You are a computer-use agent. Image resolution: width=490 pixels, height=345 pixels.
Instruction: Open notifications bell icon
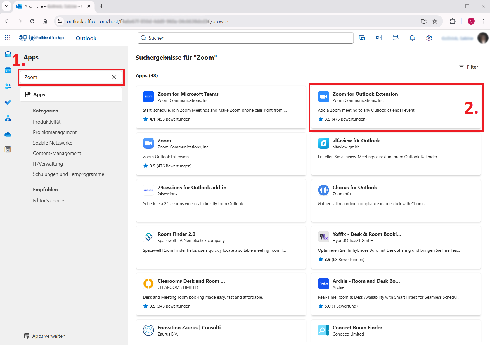click(x=412, y=38)
